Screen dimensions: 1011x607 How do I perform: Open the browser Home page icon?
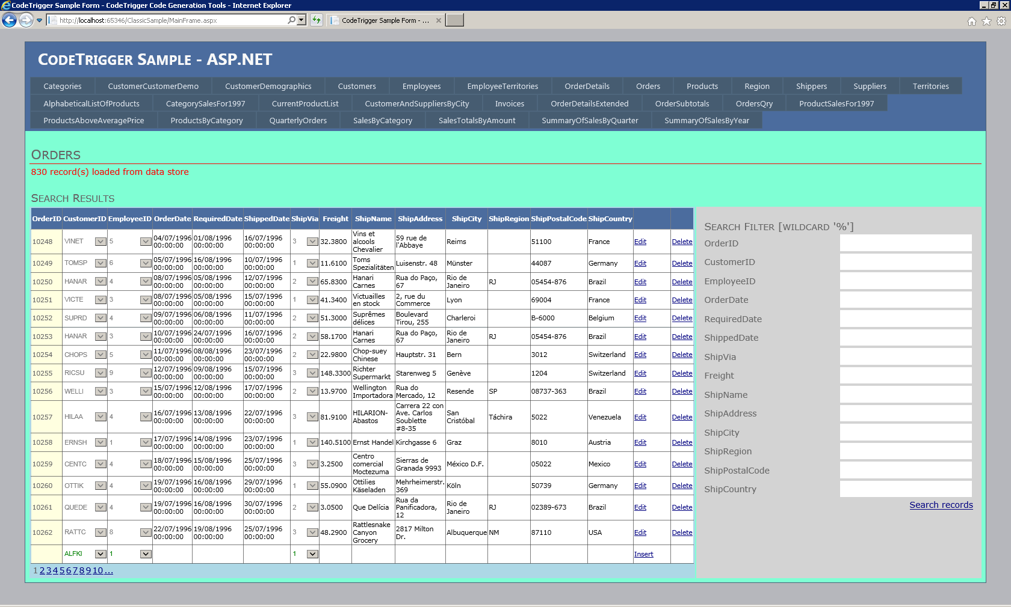971,21
